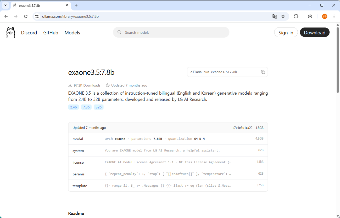The image size is (340, 218).
Task: Reload the current page
Action: [26, 16]
